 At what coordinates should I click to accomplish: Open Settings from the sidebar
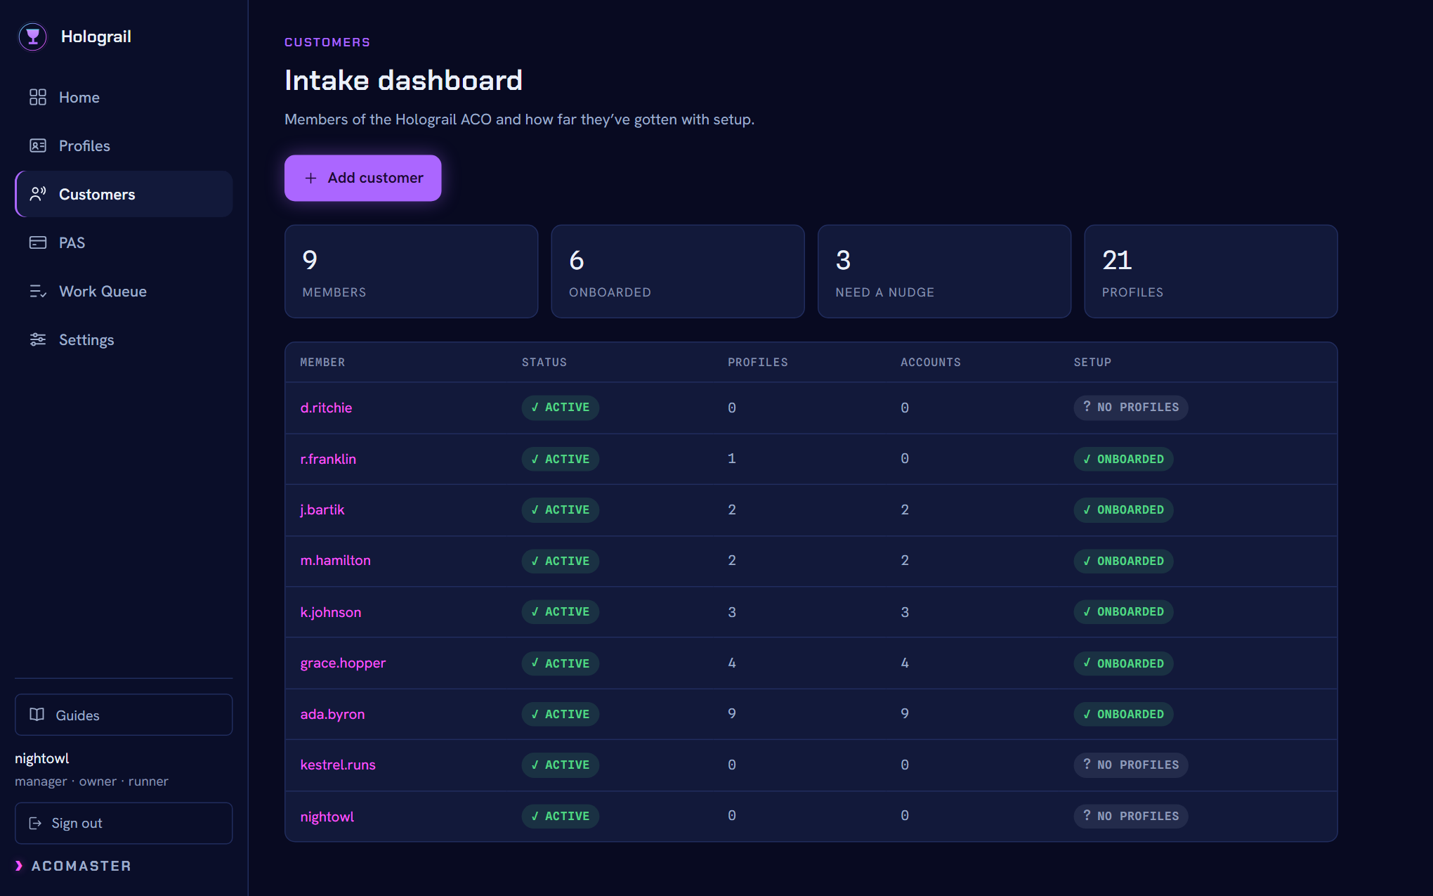(x=124, y=339)
